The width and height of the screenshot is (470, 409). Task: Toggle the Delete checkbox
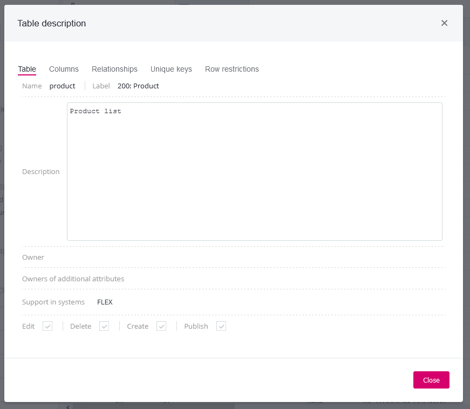(x=104, y=326)
